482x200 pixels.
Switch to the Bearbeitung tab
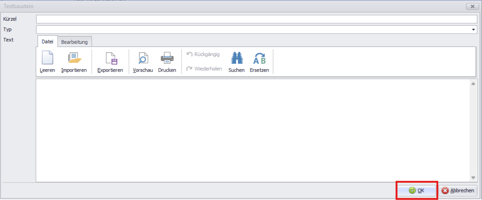click(x=74, y=42)
